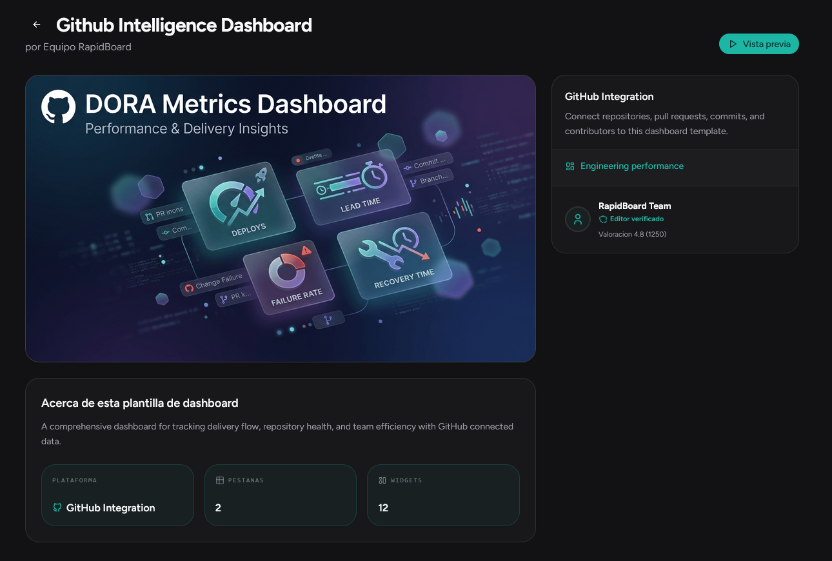This screenshot has height=561, width=832.
Task: Click the back arrow icon
Action: (x=37, y=25)
